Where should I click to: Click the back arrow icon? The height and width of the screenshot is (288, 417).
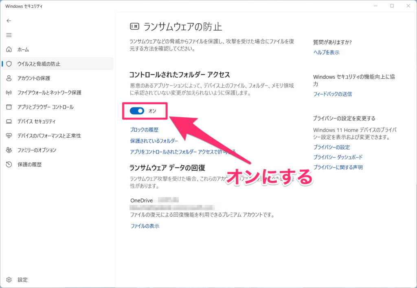coord(9,20)
